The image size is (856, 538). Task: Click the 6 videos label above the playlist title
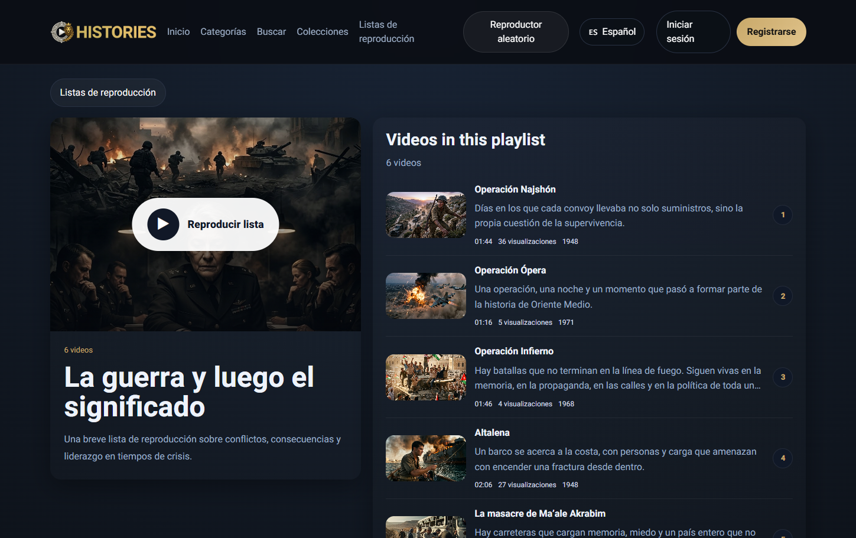pos(79,350)
